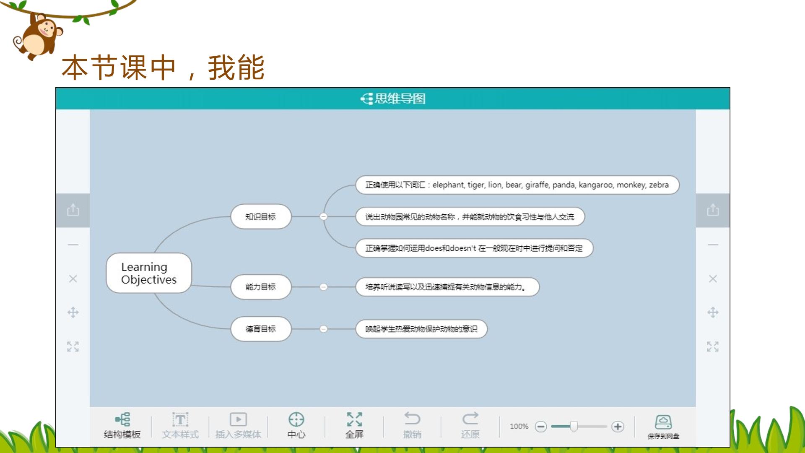Select the 知识目标 topic node
The height and width of the screenshot is (453, 805).
coord(261,216)
